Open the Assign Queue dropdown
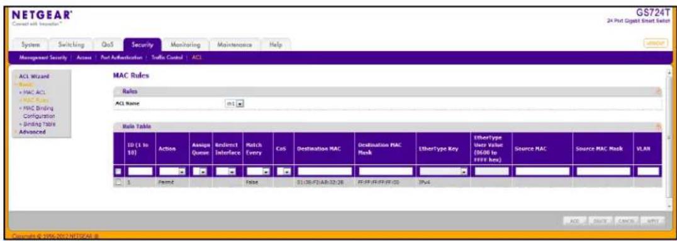Image resolution: width=677 pixels, height=241 pixels. coord(199,171)
